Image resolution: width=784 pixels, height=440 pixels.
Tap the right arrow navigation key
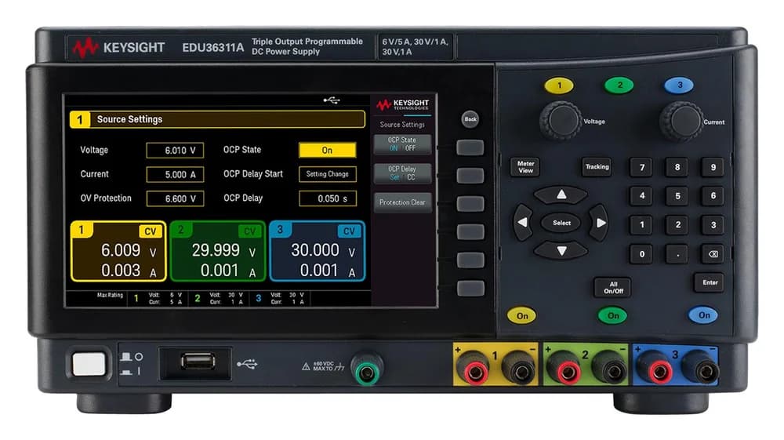click(x=599, y=223)
